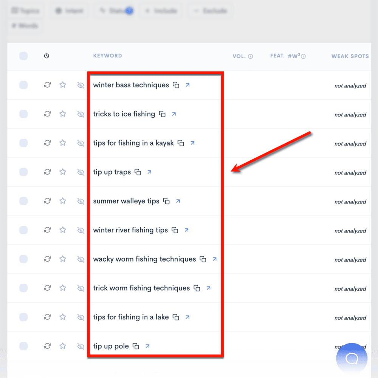This screenshot has width=378, height=378.
Task: Click the Include filter button
Action: (x=160, y=11)
